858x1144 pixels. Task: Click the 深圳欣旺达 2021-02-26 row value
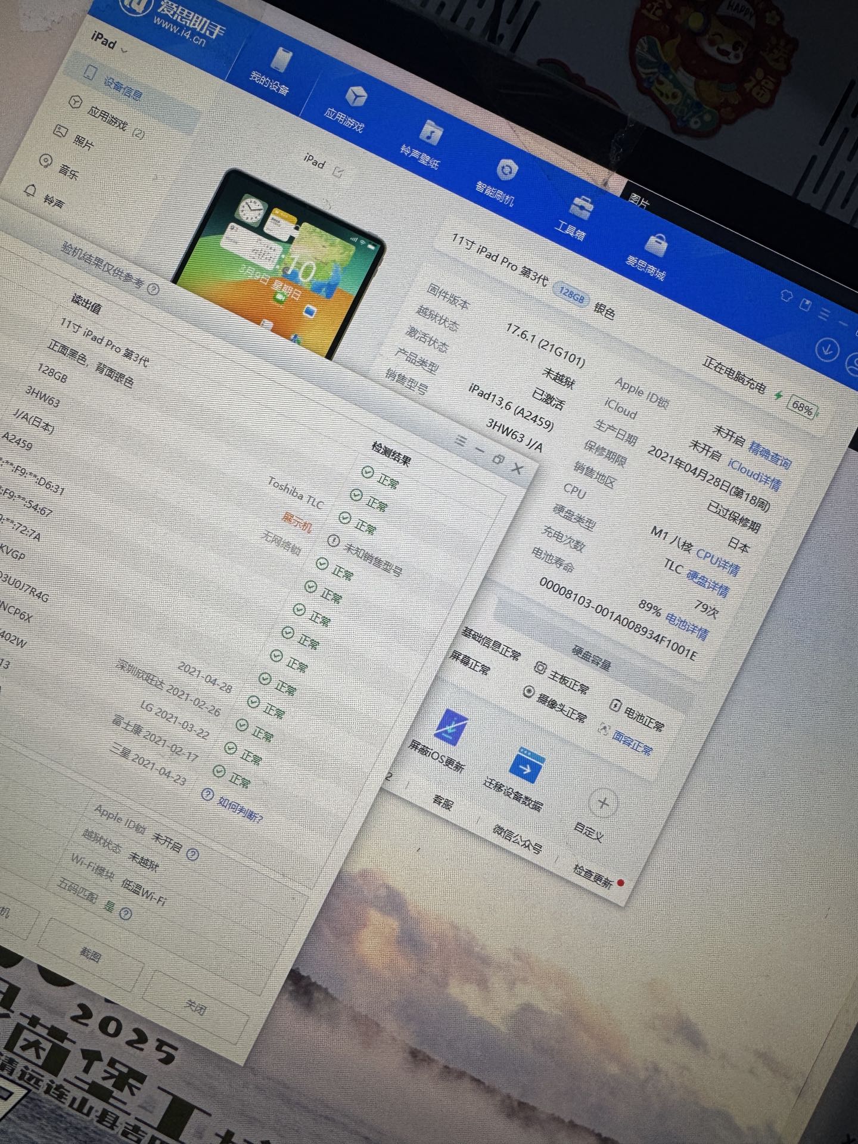pyautogui.click(x=169, y=688)
